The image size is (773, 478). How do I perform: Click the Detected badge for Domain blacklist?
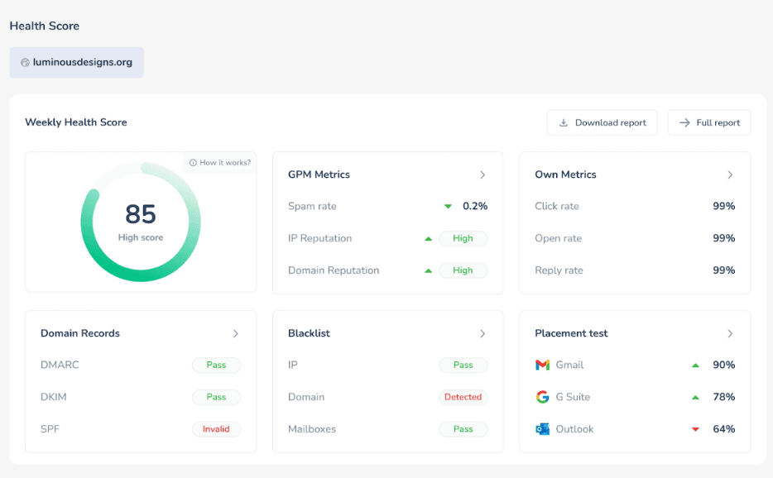point(463,397)
